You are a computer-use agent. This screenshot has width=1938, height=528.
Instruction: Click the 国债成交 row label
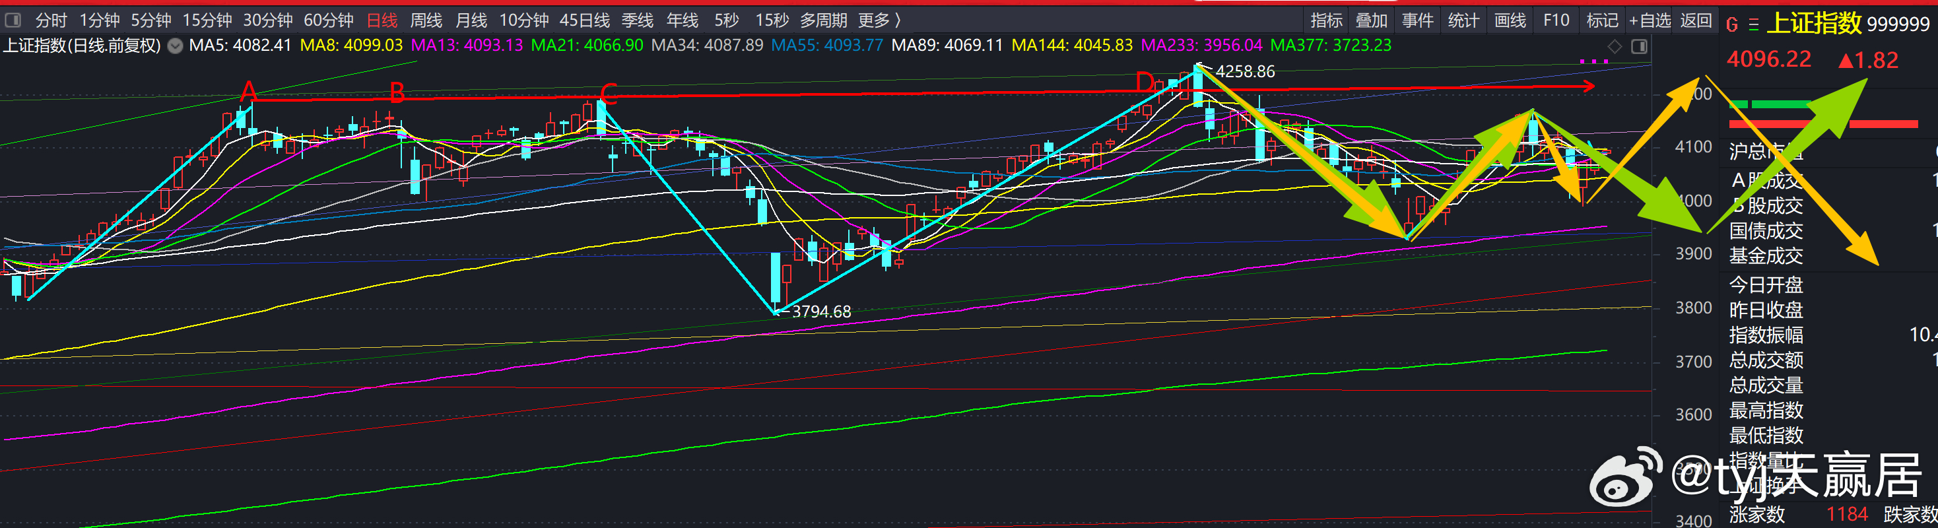(1766, 231)
